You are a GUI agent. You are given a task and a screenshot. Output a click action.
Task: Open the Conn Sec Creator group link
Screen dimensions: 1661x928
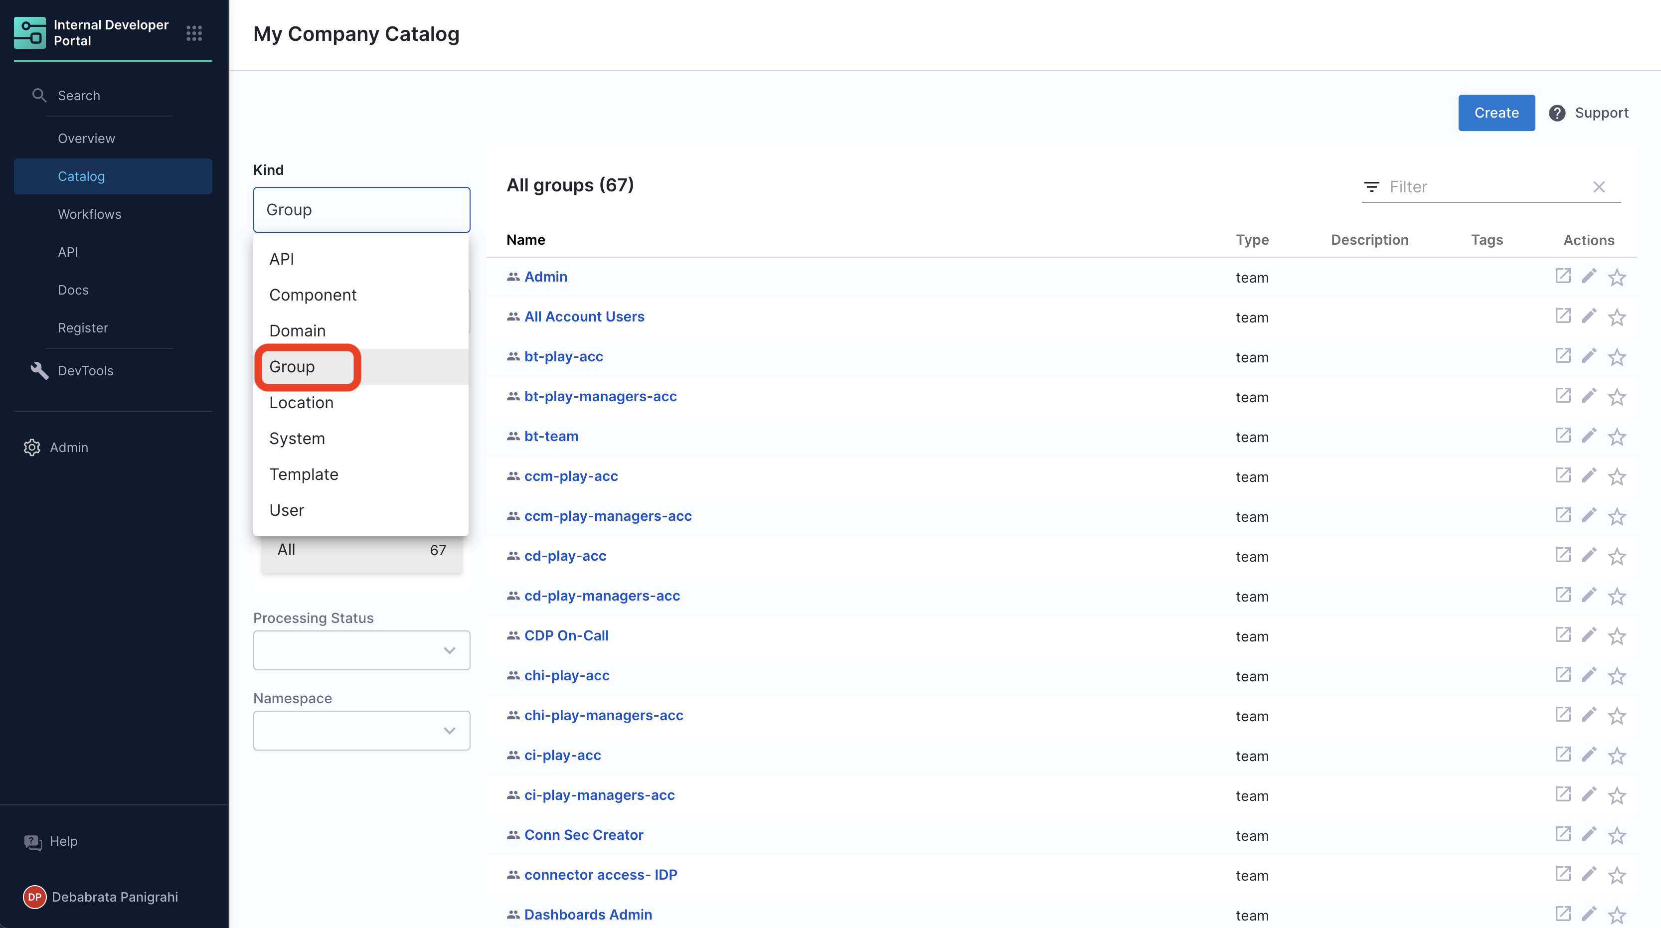click(583, 835)
